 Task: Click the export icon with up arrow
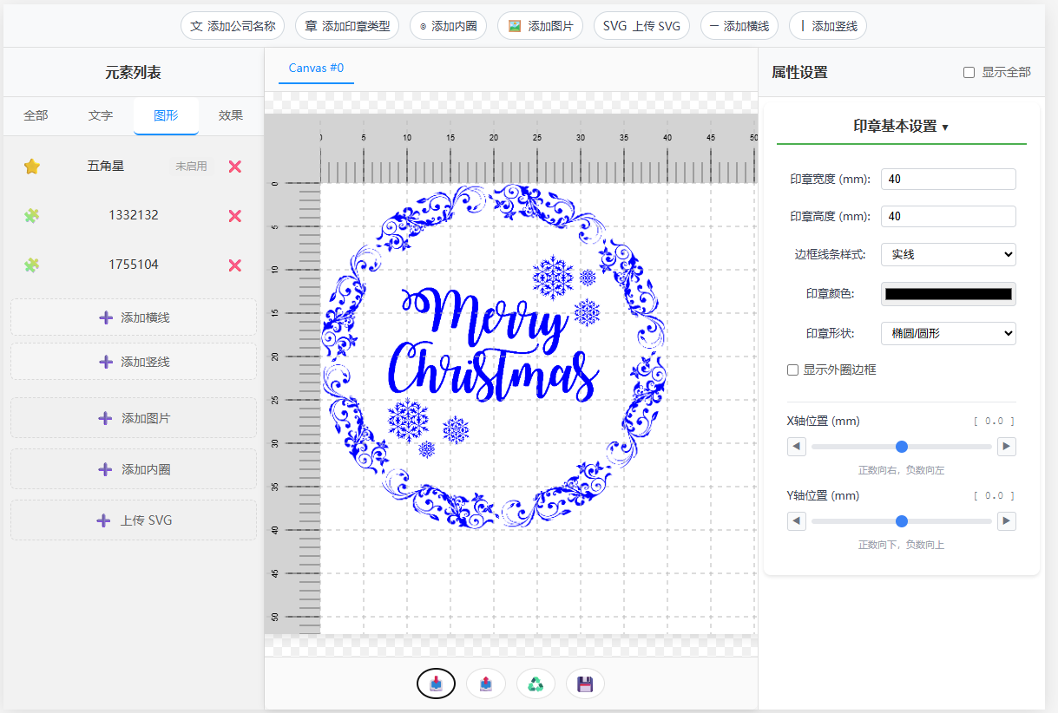(486, 684)
